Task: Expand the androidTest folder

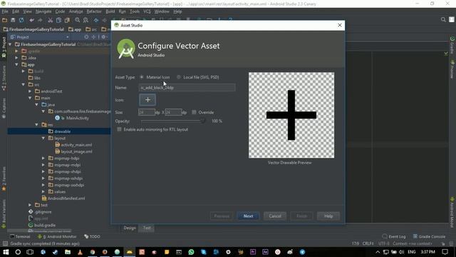Action: pyautogui.click(x=30, y=91)
